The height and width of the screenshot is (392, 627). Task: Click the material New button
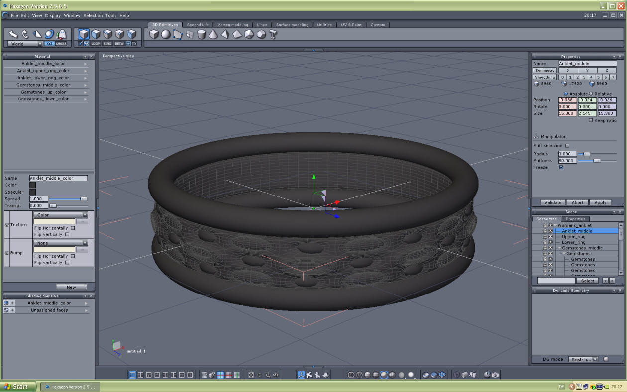[x=71, y=287]
